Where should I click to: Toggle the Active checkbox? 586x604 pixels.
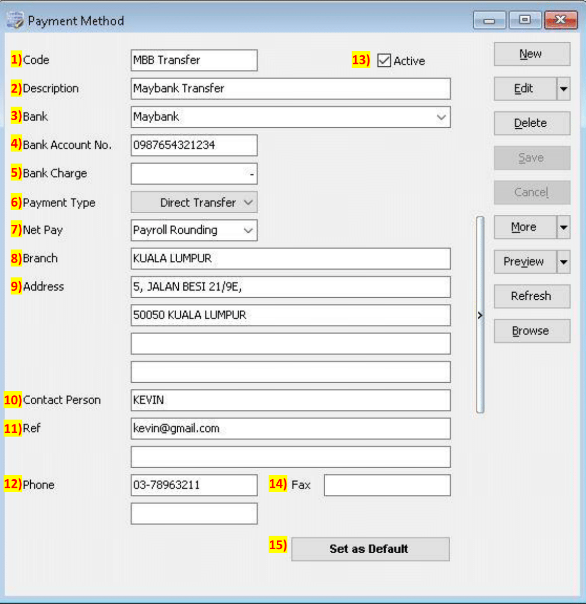click(x=384, y=61)
